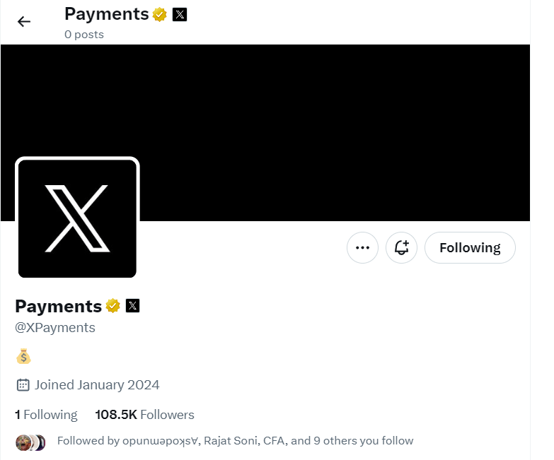Open the three-dots more options menu
This screenshot has height=460, width=554.
pyautogui.click(x=362, y=247)
